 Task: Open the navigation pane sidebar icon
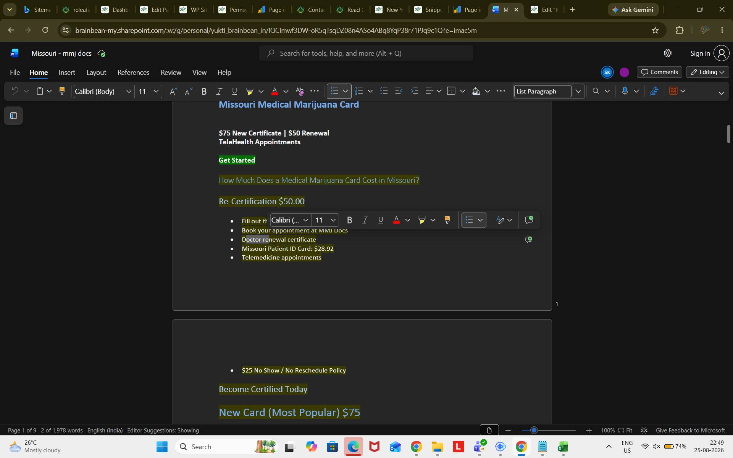tap(13, 116)
